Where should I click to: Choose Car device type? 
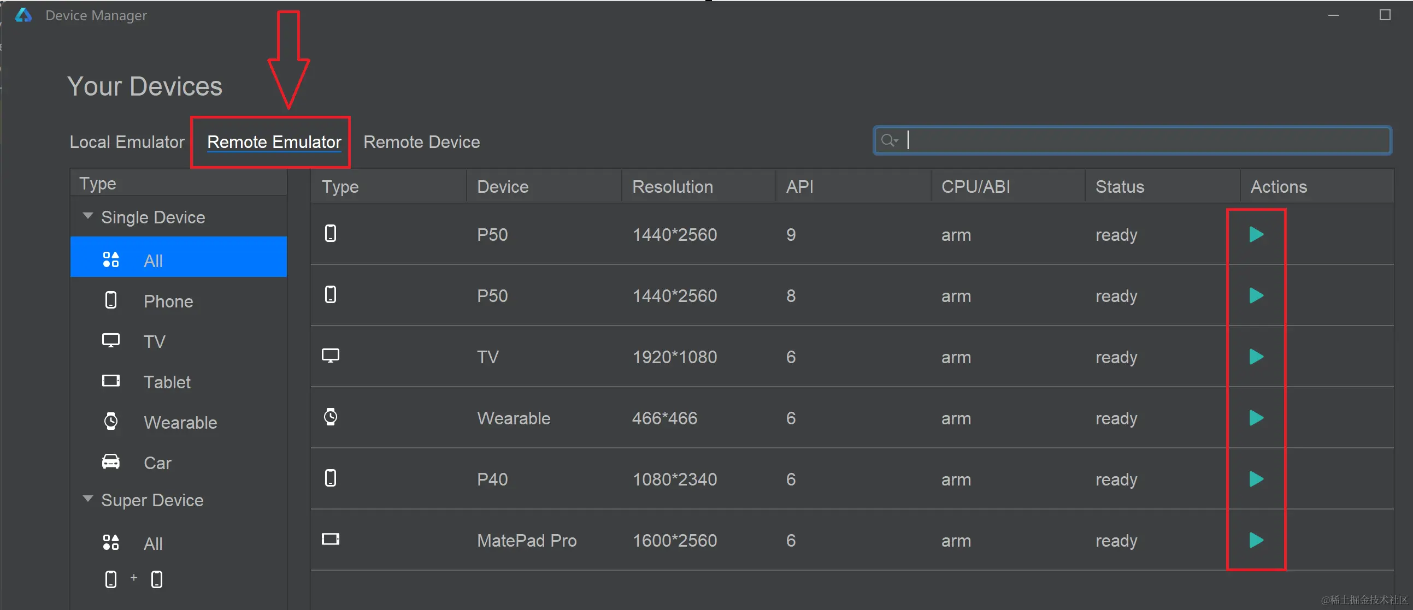pyautogui.click(x=157, y=463)
